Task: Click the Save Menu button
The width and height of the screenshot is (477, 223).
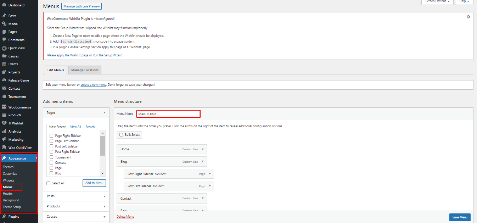Action: pyautogui.click(x=460, y=217)
